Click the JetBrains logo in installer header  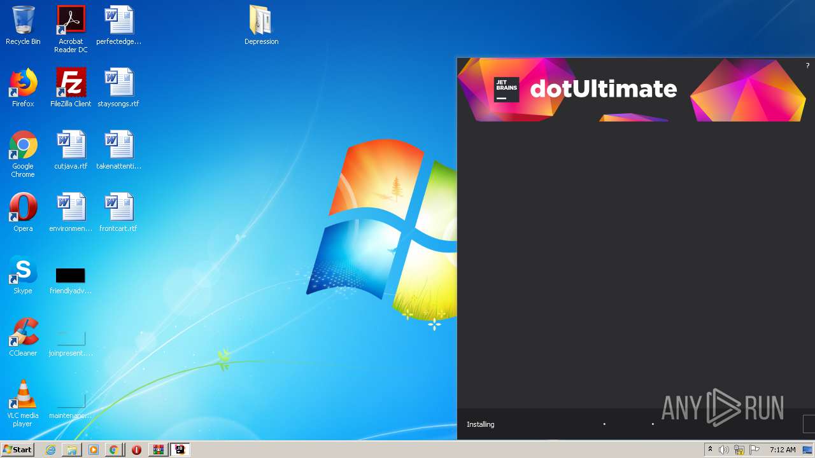pyautogui.click(x=507, y=90)
